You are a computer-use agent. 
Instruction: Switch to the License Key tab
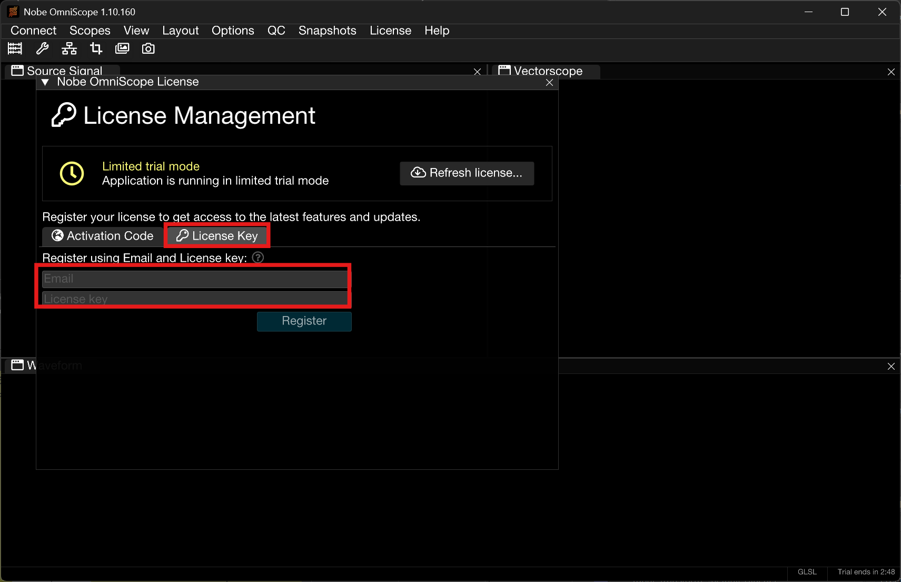tap(217, 236)
